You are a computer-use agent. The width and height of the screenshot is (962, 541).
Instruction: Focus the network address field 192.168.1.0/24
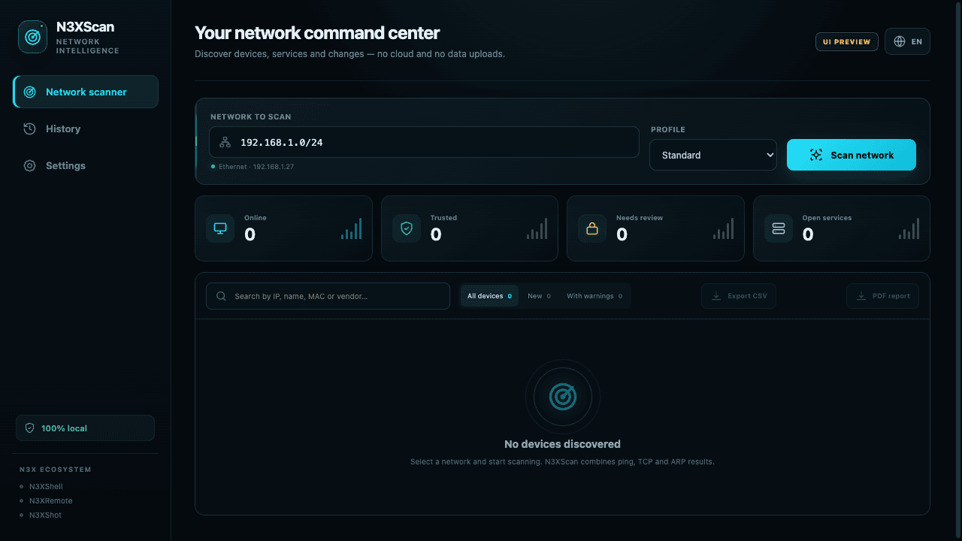tap(424, 142)
